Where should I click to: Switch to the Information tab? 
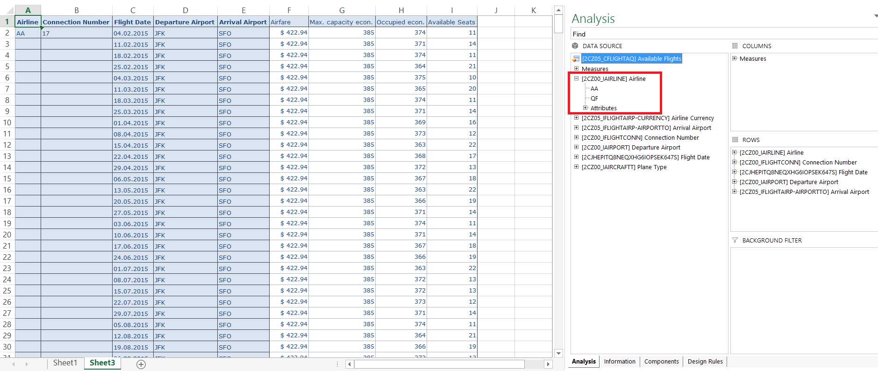[x=619, y=361]
